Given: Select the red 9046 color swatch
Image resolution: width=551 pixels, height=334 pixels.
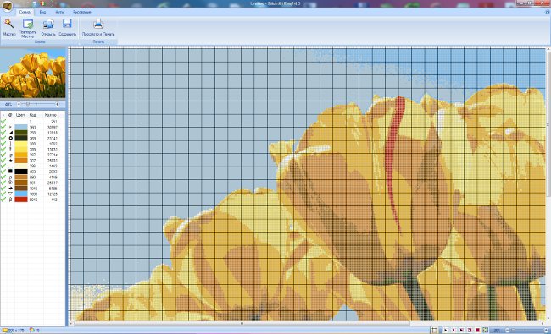Looking at the screenshot, I should click(21, 200).
